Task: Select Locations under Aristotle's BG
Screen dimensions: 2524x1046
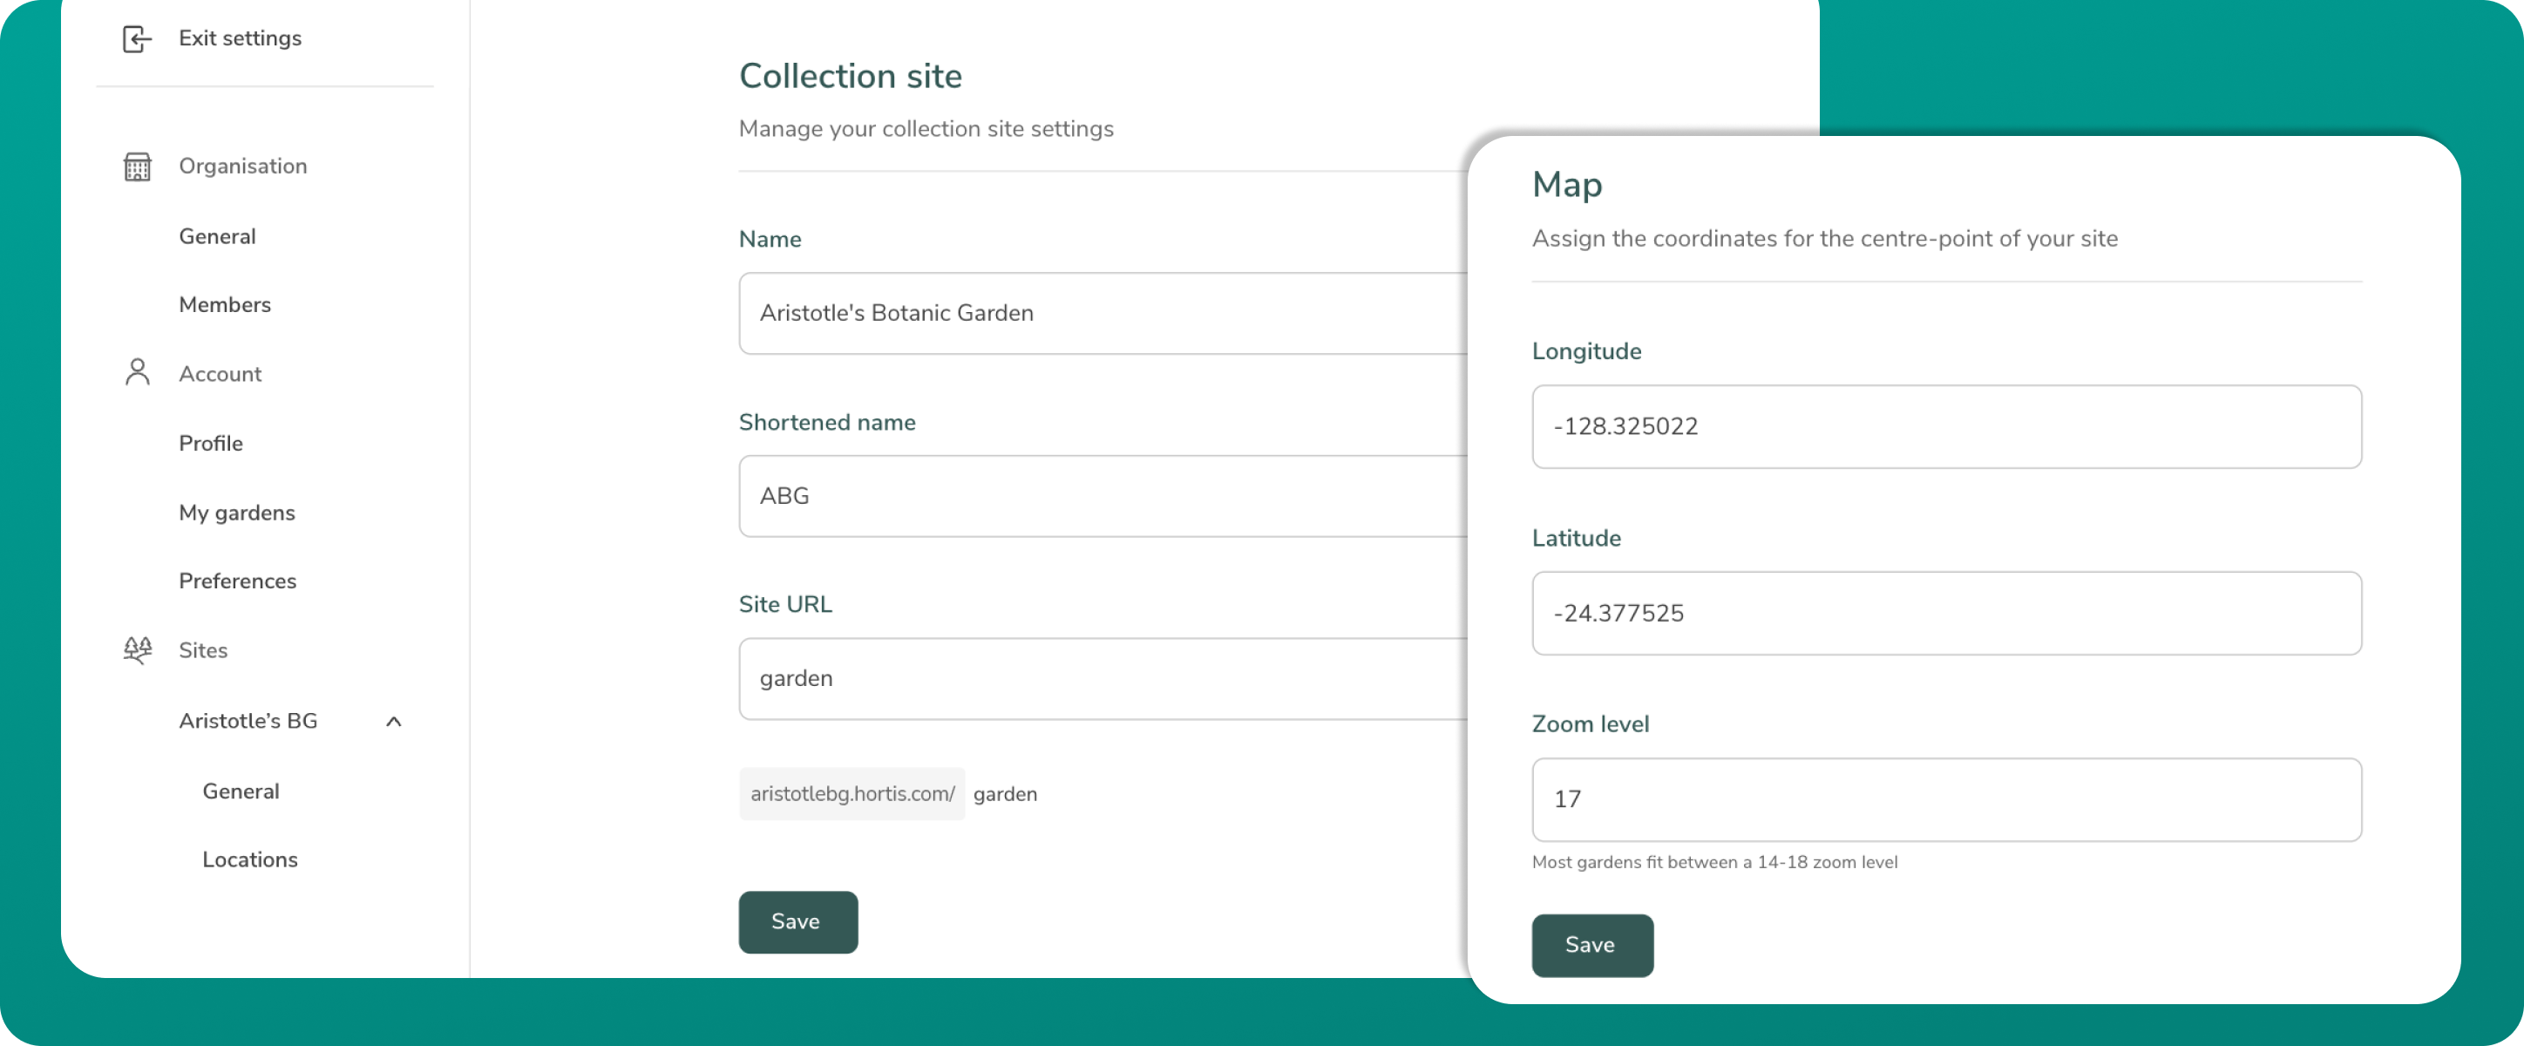Action: click(x=250, y=859)
